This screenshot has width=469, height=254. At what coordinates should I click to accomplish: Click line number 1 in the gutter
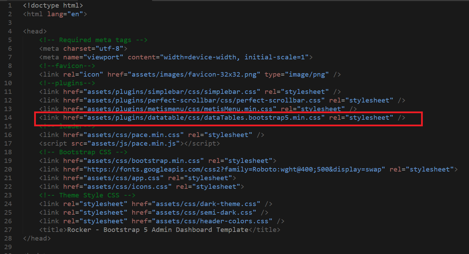click(10, 6)
